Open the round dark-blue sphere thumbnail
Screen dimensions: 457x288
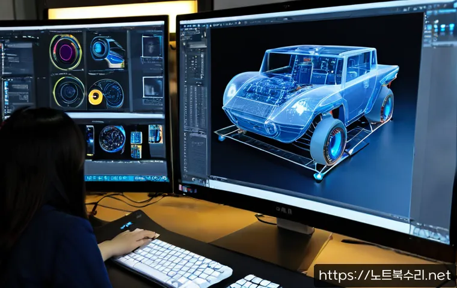[112, 139]
